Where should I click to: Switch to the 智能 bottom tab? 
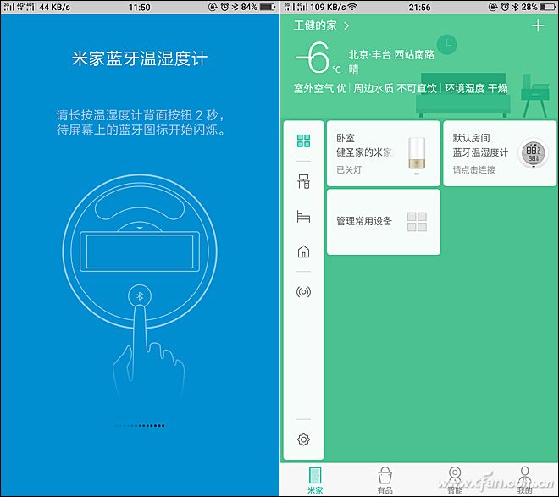[455, 480]
